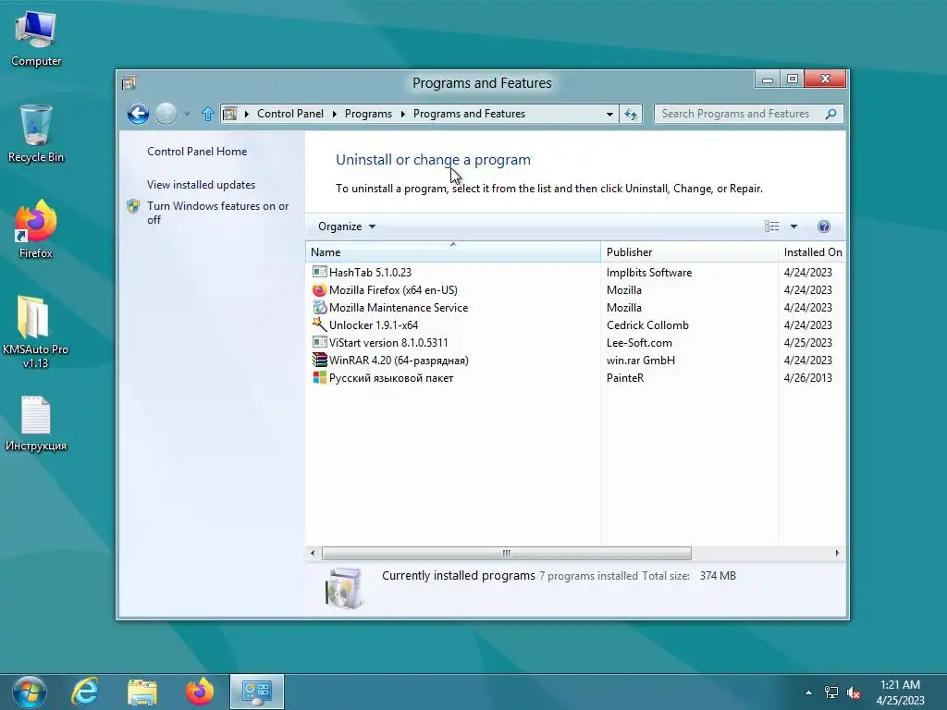Viewport: 947px width, 710px height.
Task: Click the Control Panel breadcrumb
Action: click(x=289, y=114)
